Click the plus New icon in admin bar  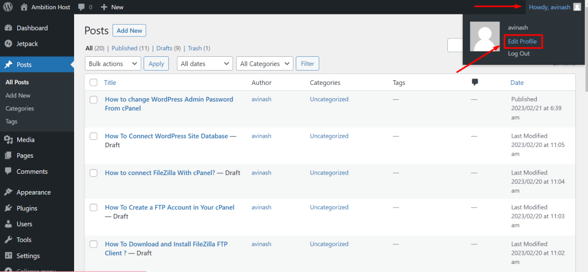coord(105,7)
